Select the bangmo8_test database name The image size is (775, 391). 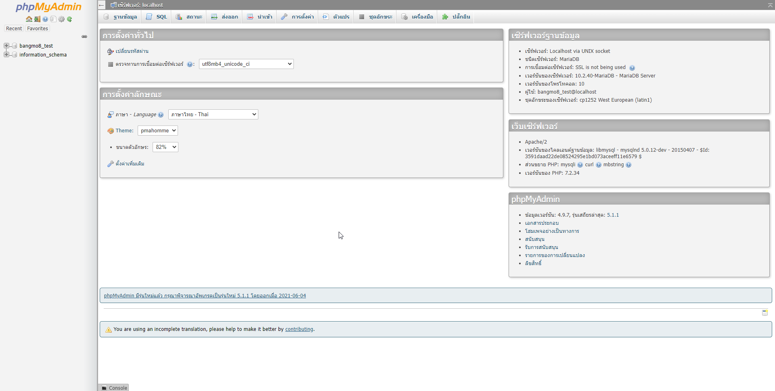click(x=36, y=46)
